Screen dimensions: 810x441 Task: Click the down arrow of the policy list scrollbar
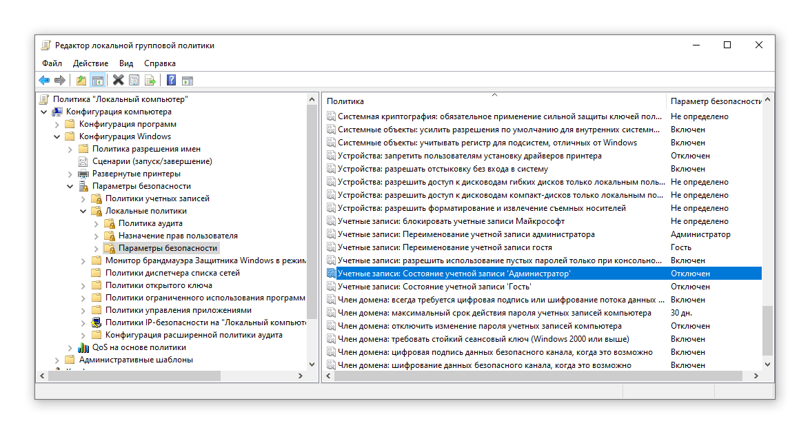pyautogui.click(x=768, y=364)
